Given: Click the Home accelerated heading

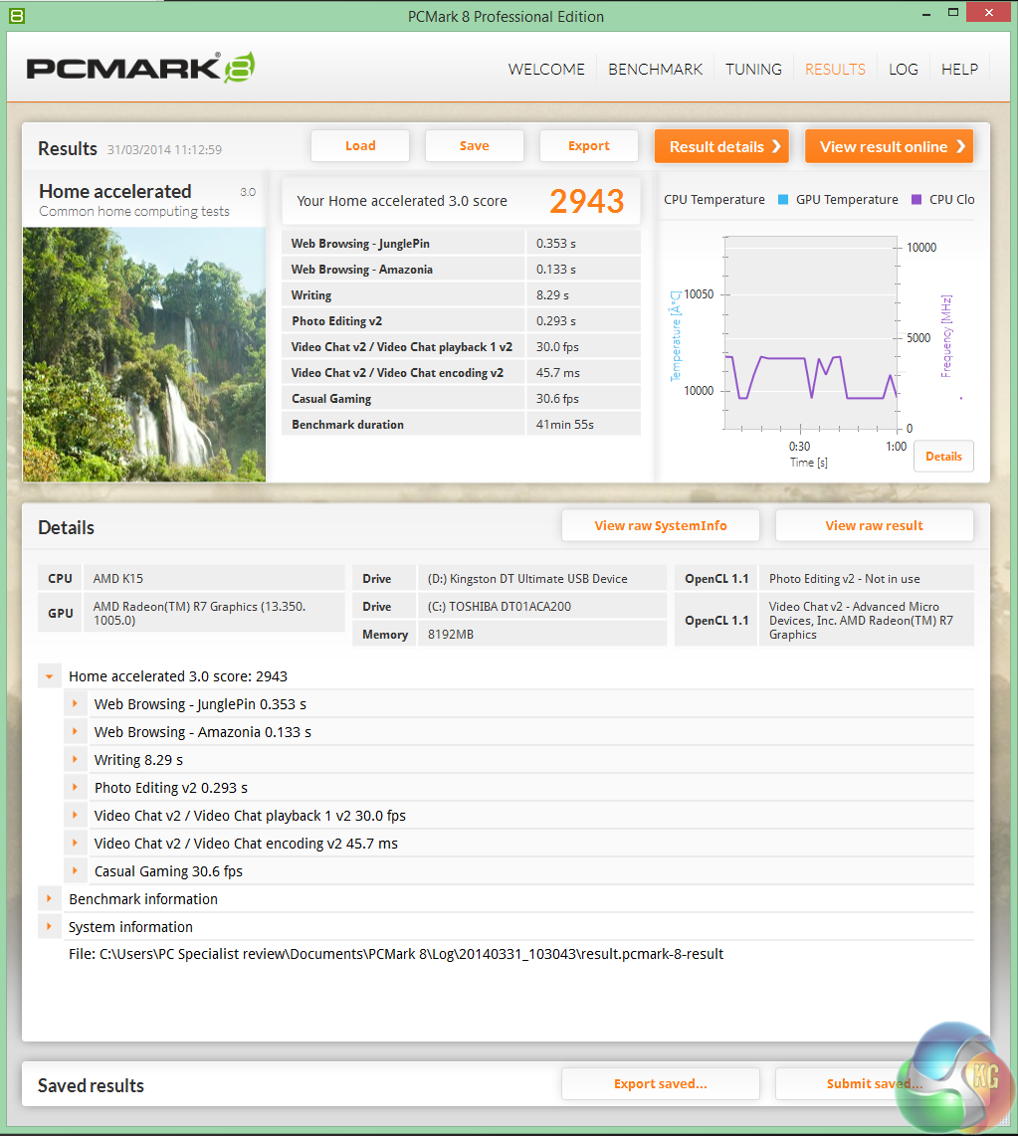Looking at the screenshot, I should click(115, 191).
